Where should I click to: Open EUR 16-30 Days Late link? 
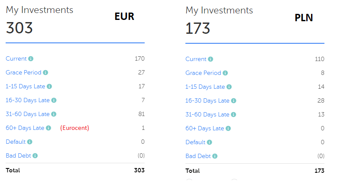point(28,100)
